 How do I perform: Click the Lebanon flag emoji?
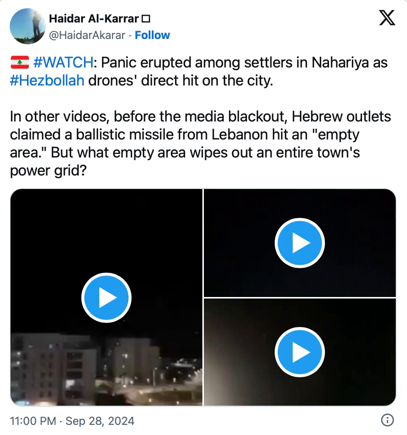coord(20,62)
